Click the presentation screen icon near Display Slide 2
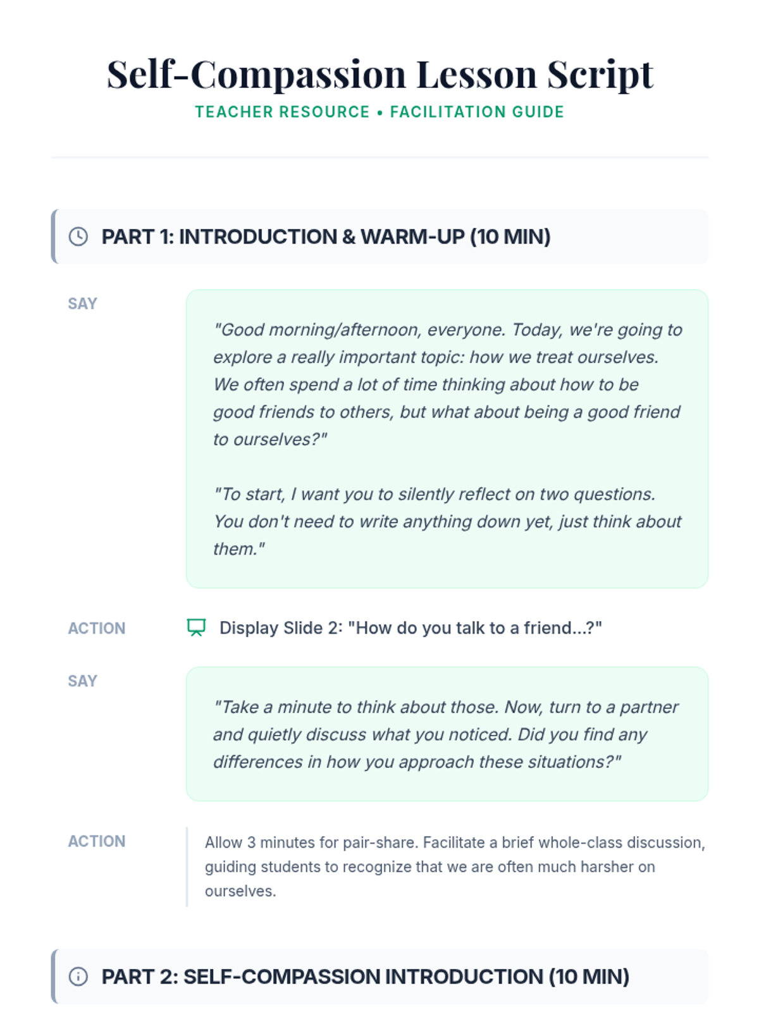The image size is (759, 1012). [x=197, y=627]
